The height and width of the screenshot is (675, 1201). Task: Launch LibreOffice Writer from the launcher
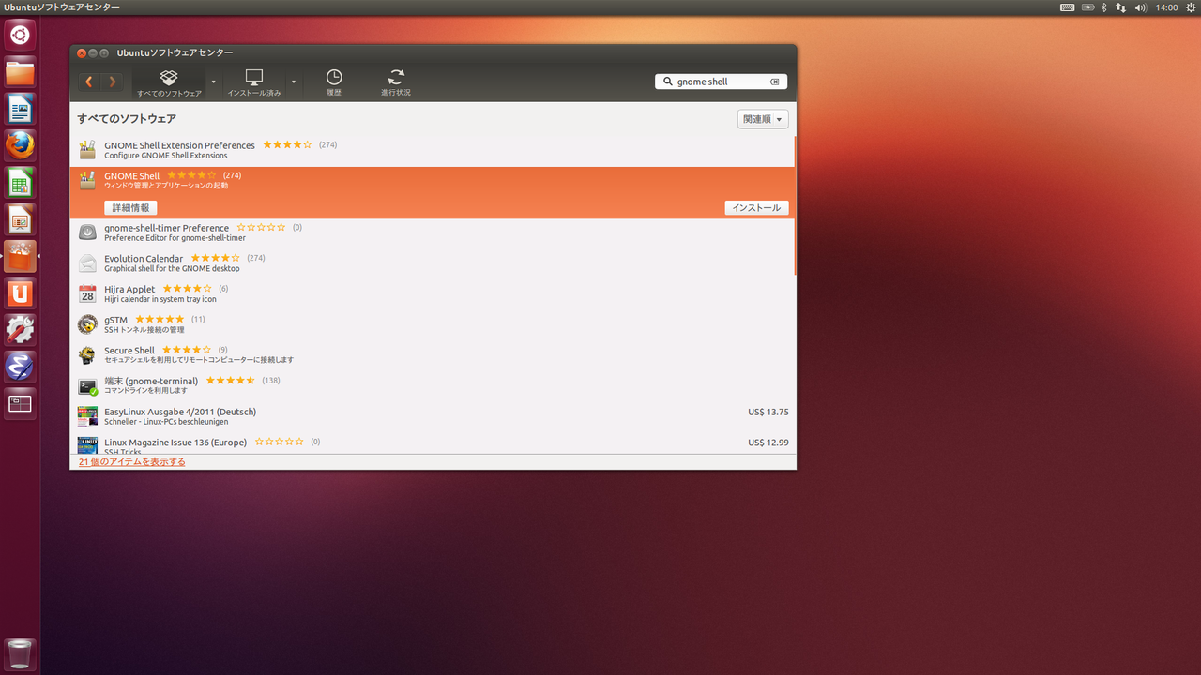[x=20, y=109]
